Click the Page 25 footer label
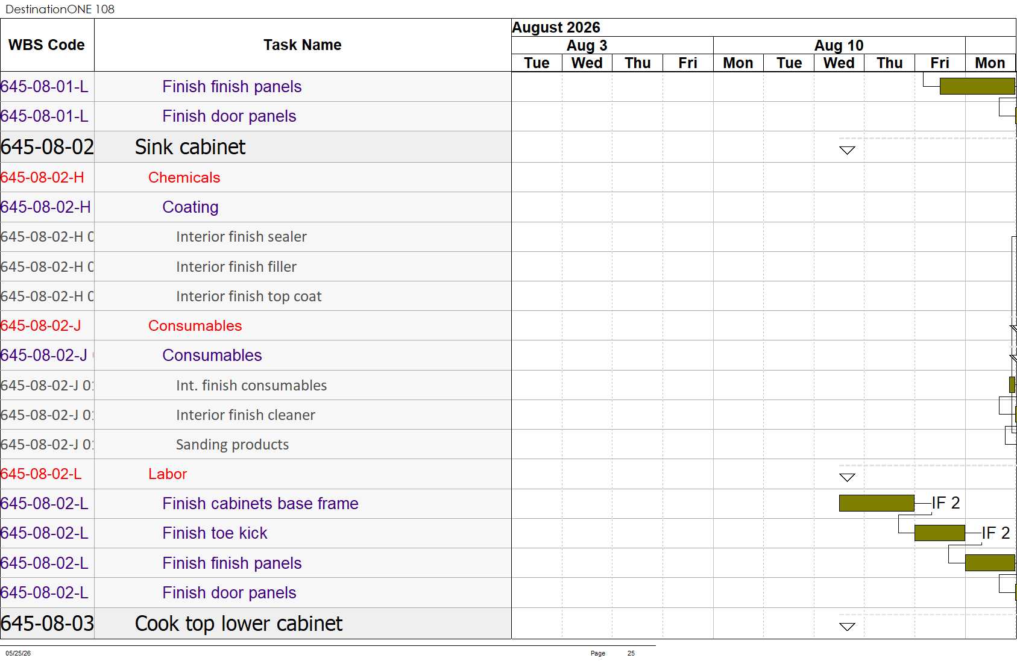 [x=612, y=653]
